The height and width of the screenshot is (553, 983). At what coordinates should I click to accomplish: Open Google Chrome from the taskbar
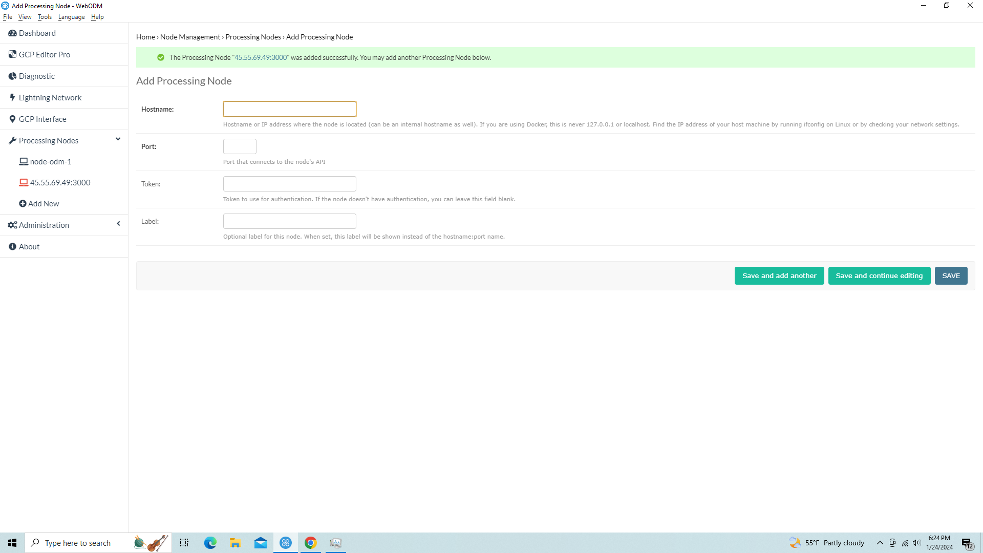coord(310,543)
